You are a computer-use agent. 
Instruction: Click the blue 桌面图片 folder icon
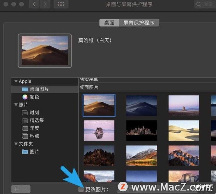pos(25,89)
